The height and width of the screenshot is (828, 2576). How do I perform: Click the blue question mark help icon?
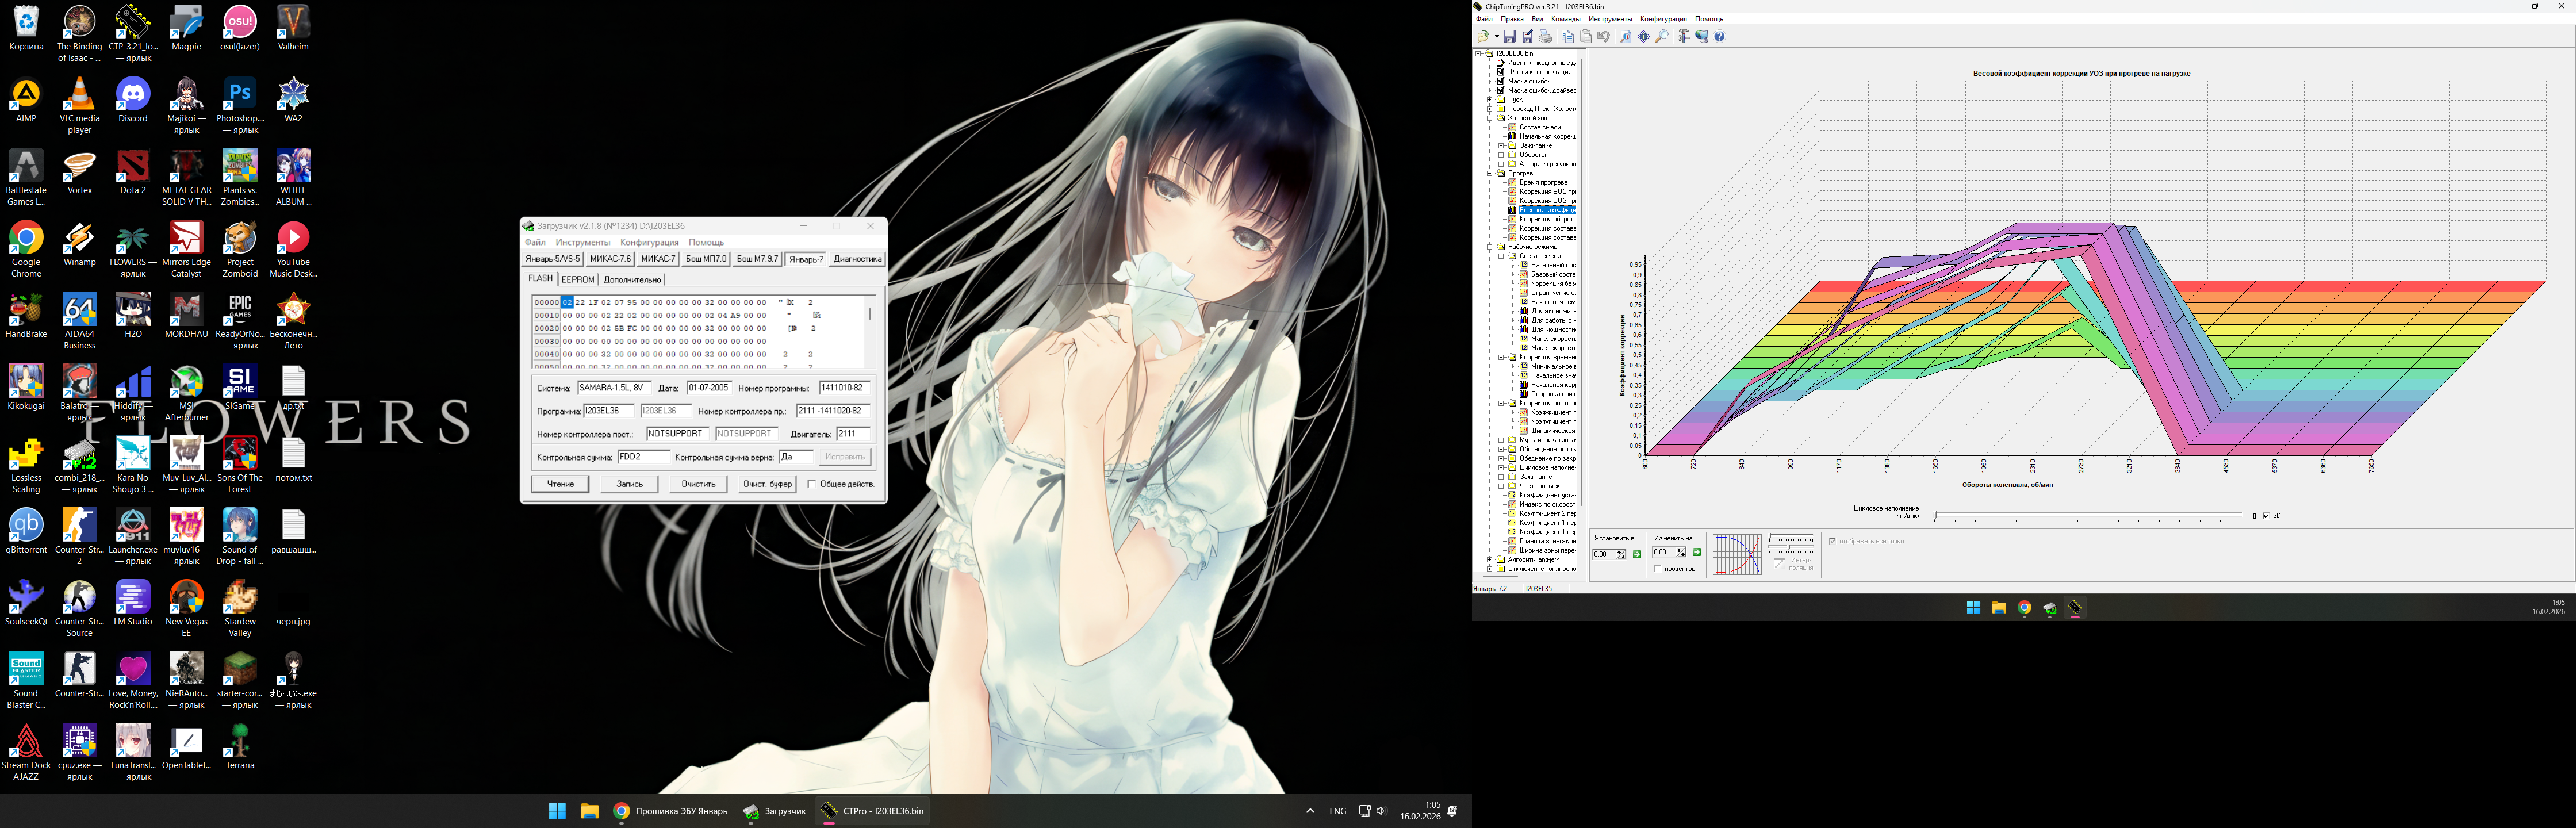click(x=1720, y=37)
